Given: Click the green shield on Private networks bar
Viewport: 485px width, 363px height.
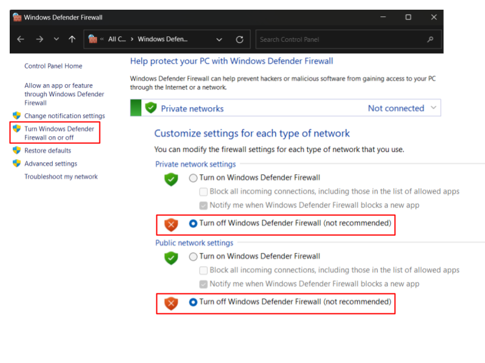Looking at the screenshot, I should (x=150, y=108).
